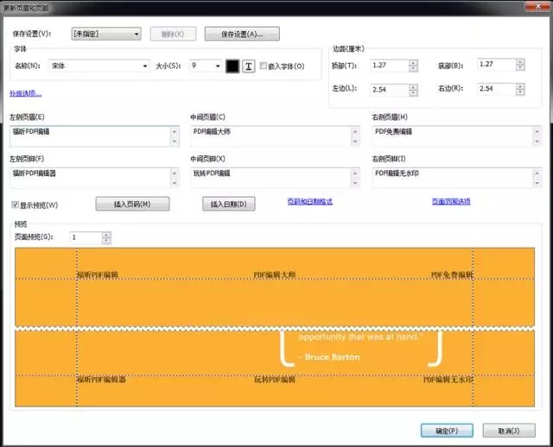Increase the 底部 margin with up arrow
553x447 pixels.
pos(520,61)
